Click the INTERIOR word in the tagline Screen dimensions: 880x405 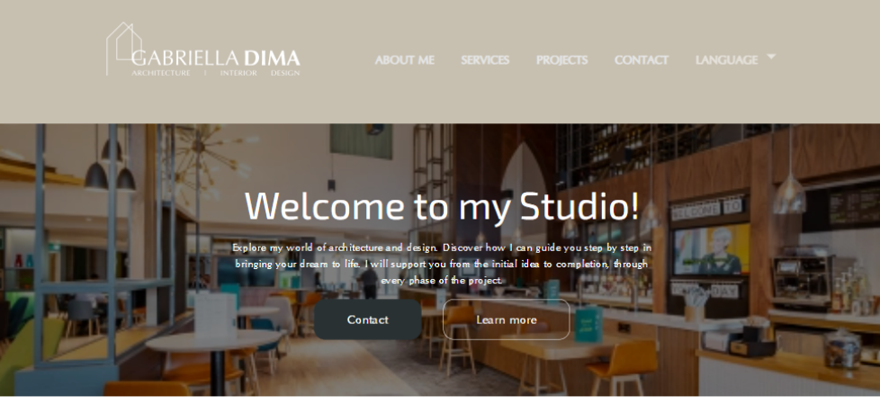238,73
